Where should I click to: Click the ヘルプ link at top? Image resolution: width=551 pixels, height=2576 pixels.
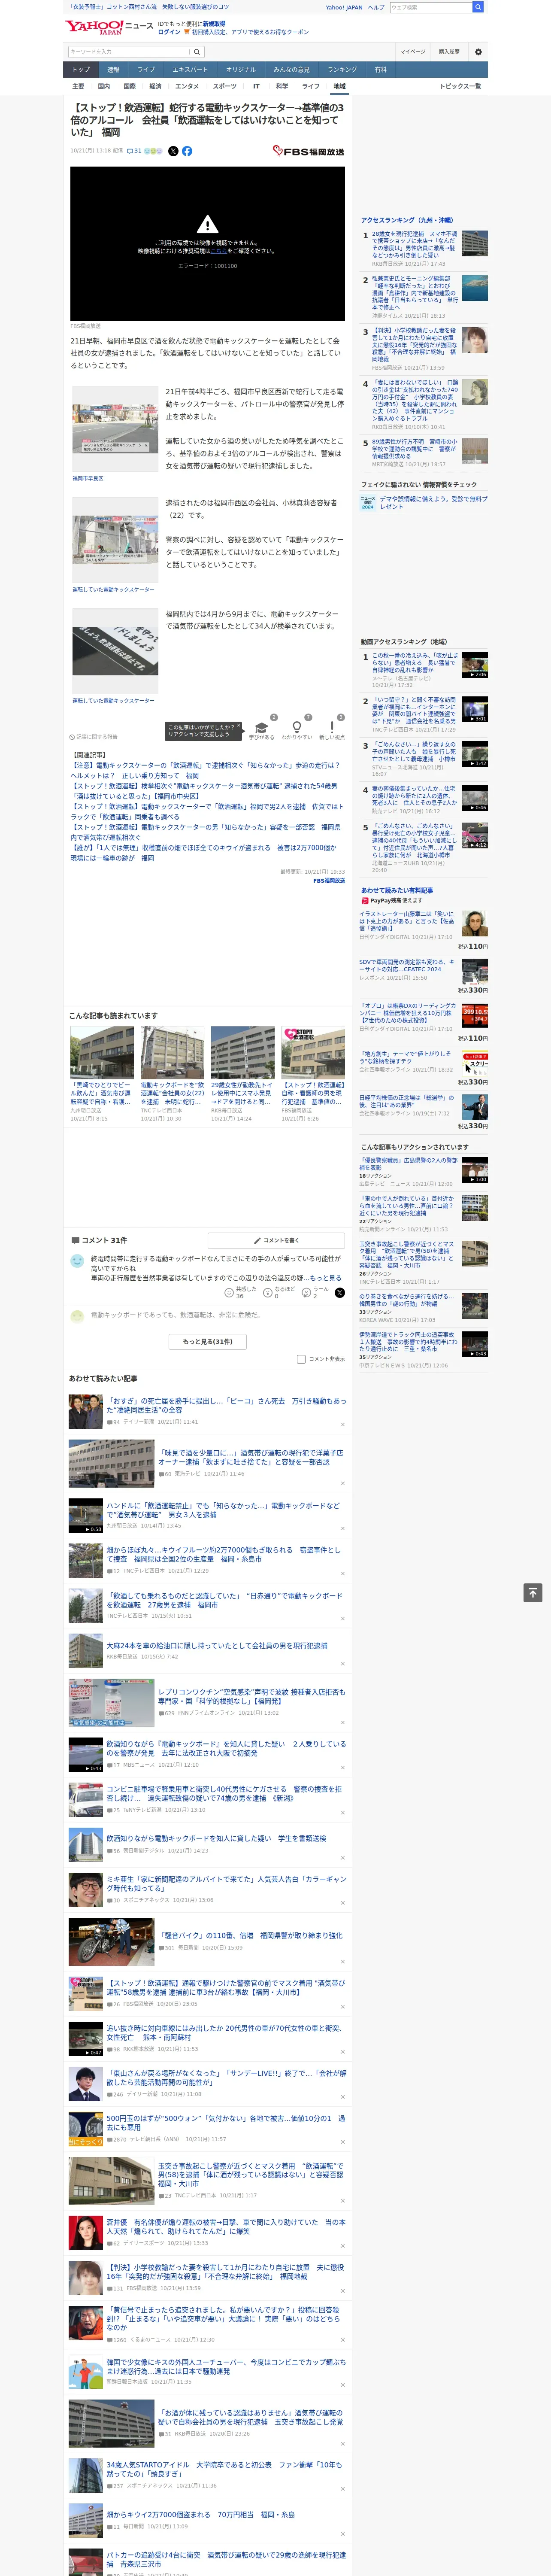pyautogui.click(x=375, y=7)
